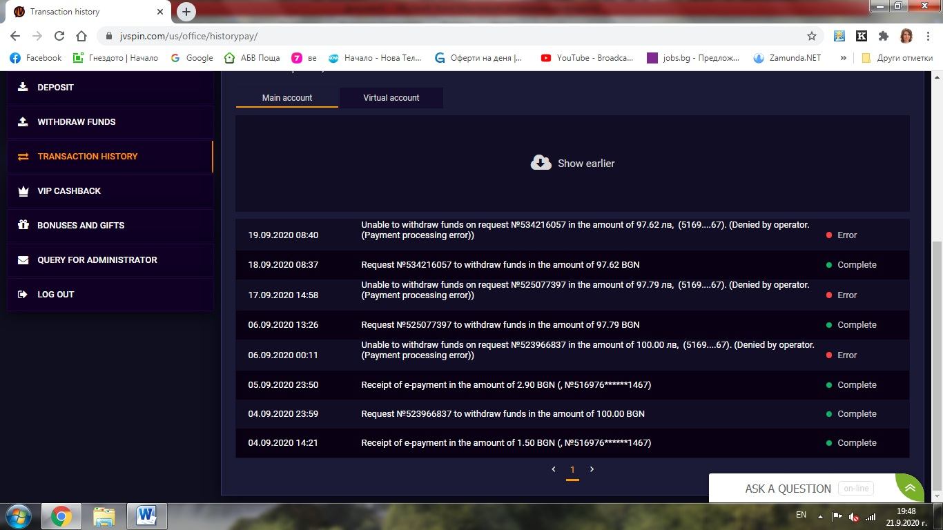Click the Deposit download icon in sidebar
The width and height of the screenshot is (943, 530).
pyautogui.click(x=23, y=87)
